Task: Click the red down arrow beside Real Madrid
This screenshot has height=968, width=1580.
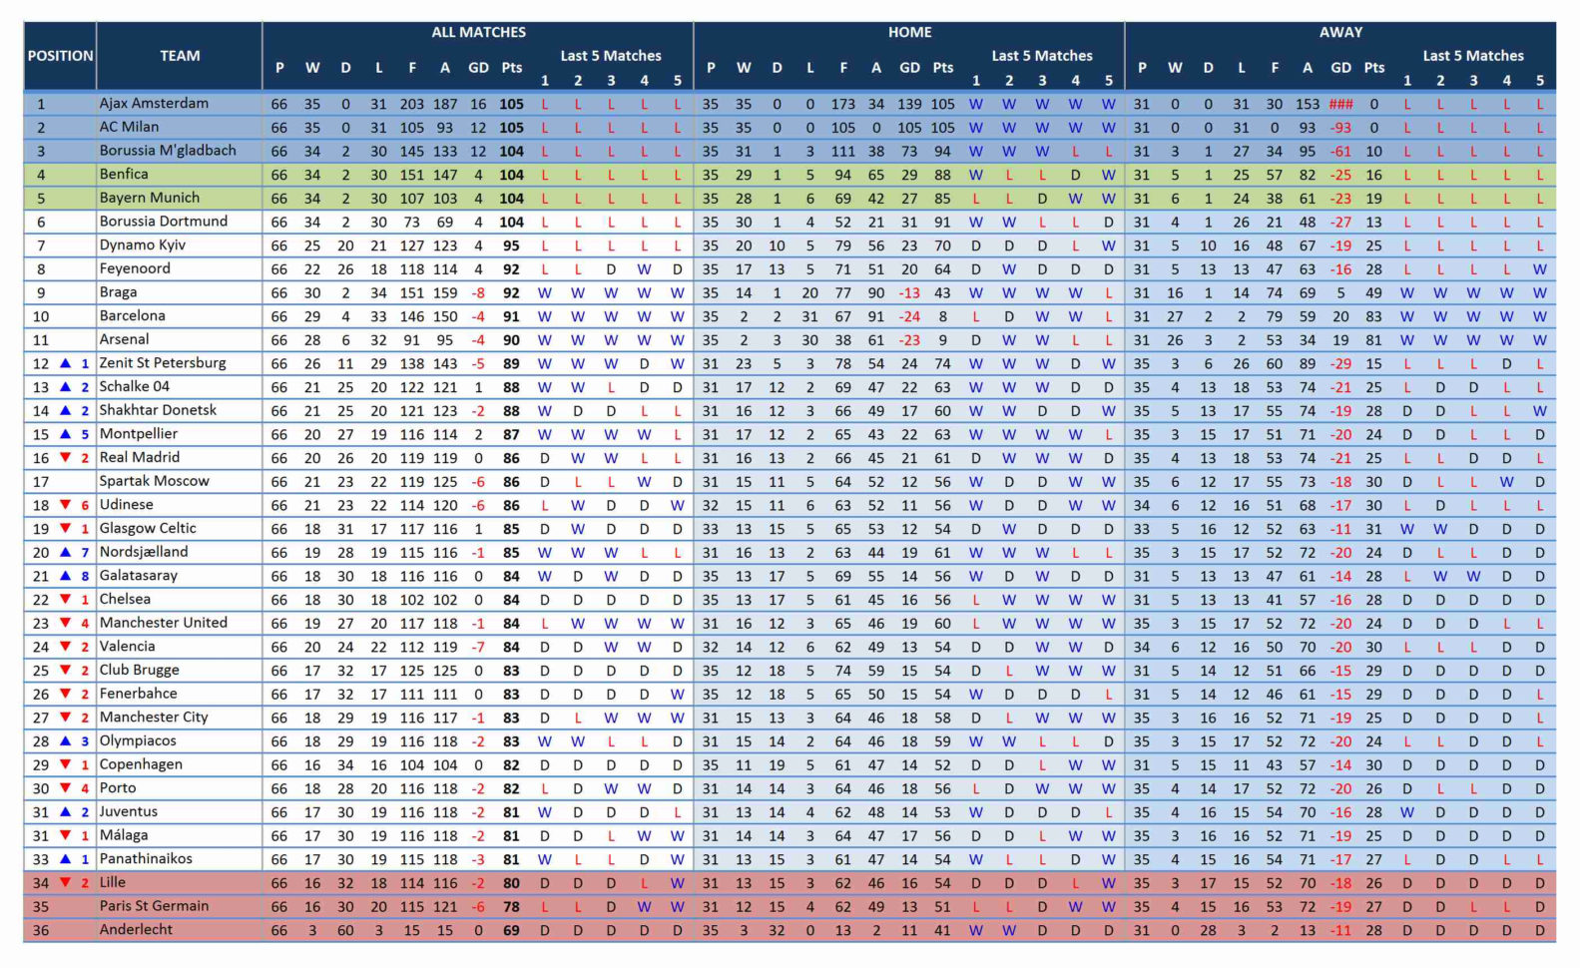Action: point(65,458)
